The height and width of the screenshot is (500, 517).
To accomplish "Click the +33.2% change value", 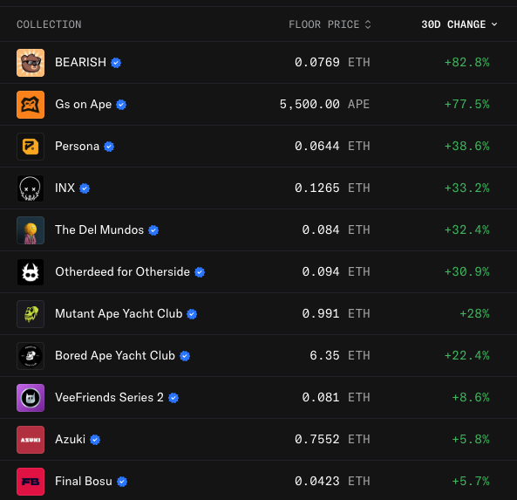I will click(x=467, y=188).
